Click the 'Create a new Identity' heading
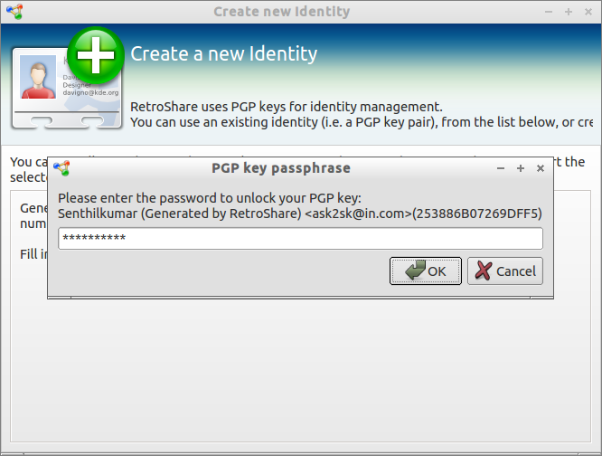The height and width of the screenshot is (456, 602). [224, 53]
